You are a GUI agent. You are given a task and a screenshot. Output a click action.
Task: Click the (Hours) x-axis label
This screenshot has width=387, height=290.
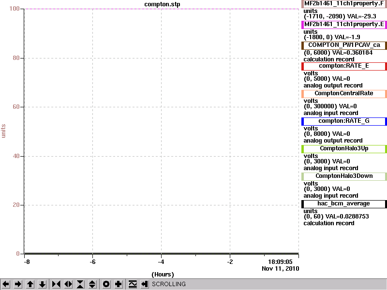tap(163, 275)
